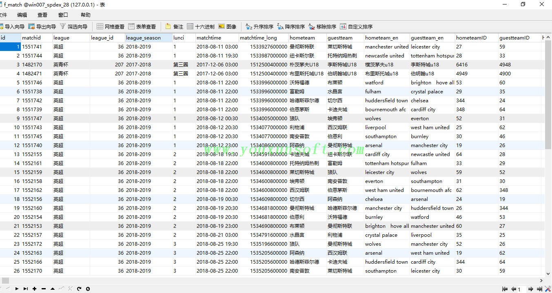Switch to 网格查看 grid view
The height and width of the screenshot is (293, 552).
(x=111, y=26)
